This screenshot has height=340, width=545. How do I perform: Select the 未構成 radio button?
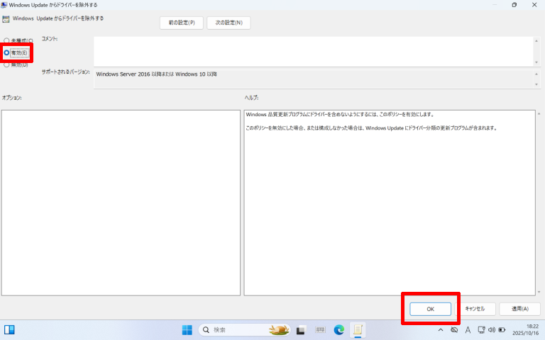coord(7,40)
